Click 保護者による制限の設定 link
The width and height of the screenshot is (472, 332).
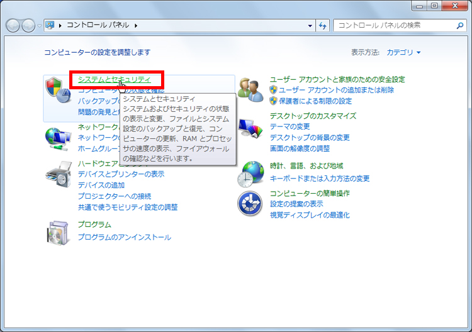(x=315, y=101)
